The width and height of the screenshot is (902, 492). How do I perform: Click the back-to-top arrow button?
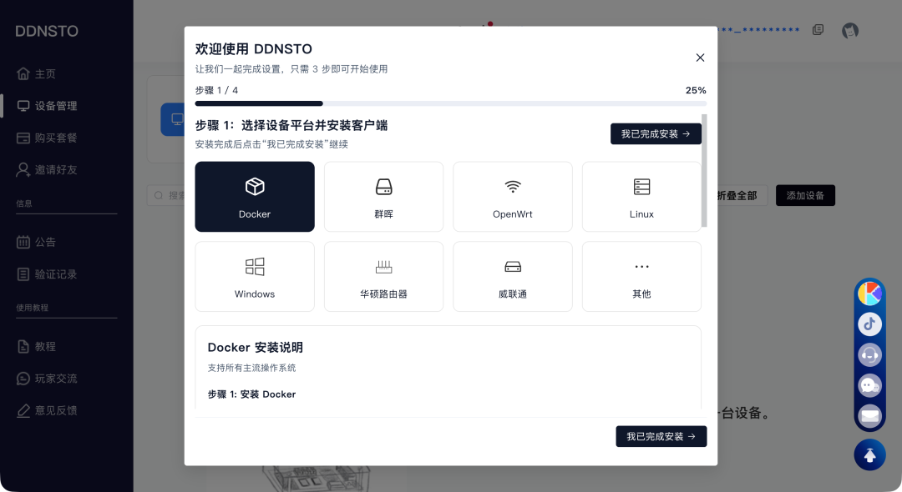pos(869,454)
